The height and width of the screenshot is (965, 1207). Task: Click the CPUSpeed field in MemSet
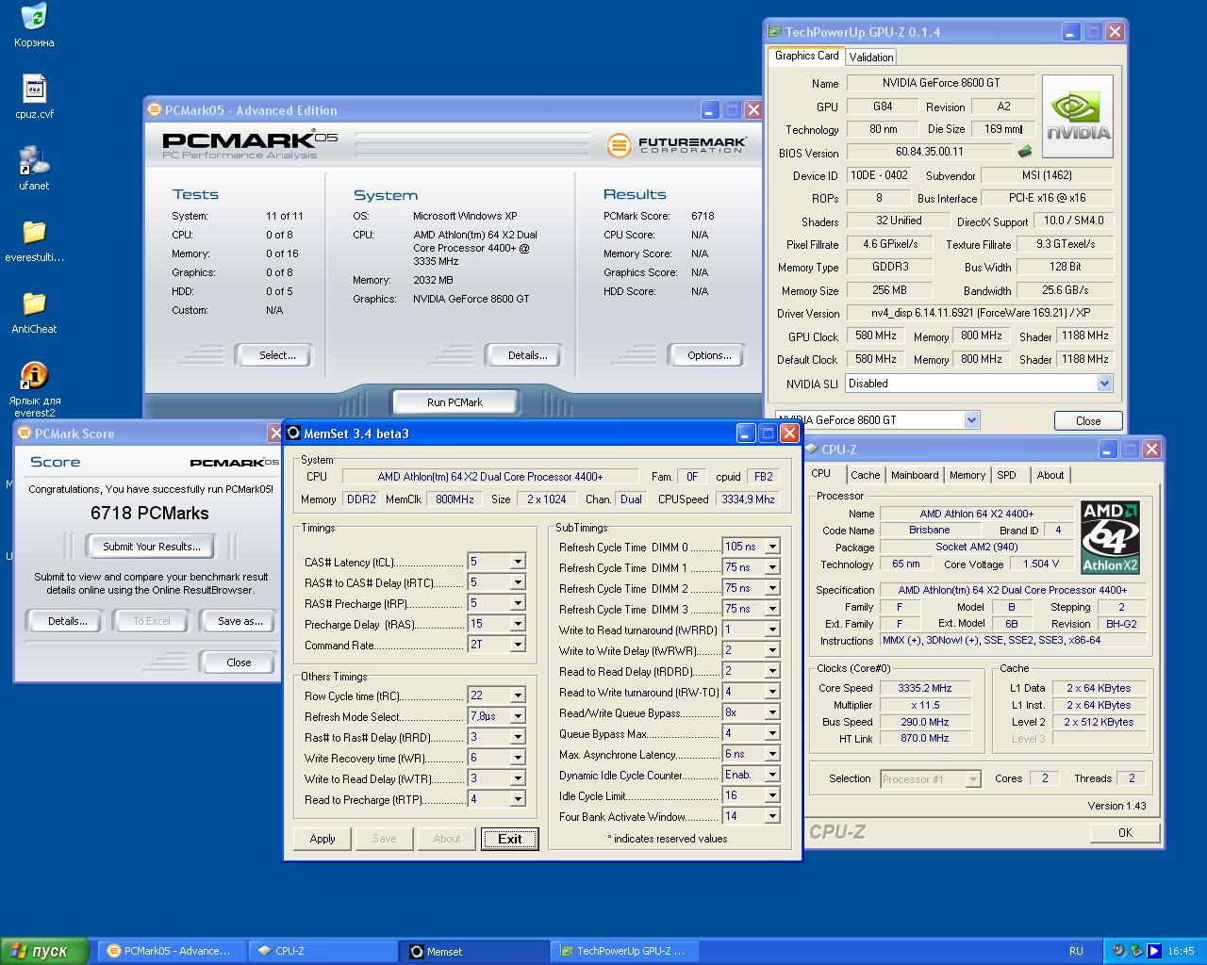pos(748,499)
